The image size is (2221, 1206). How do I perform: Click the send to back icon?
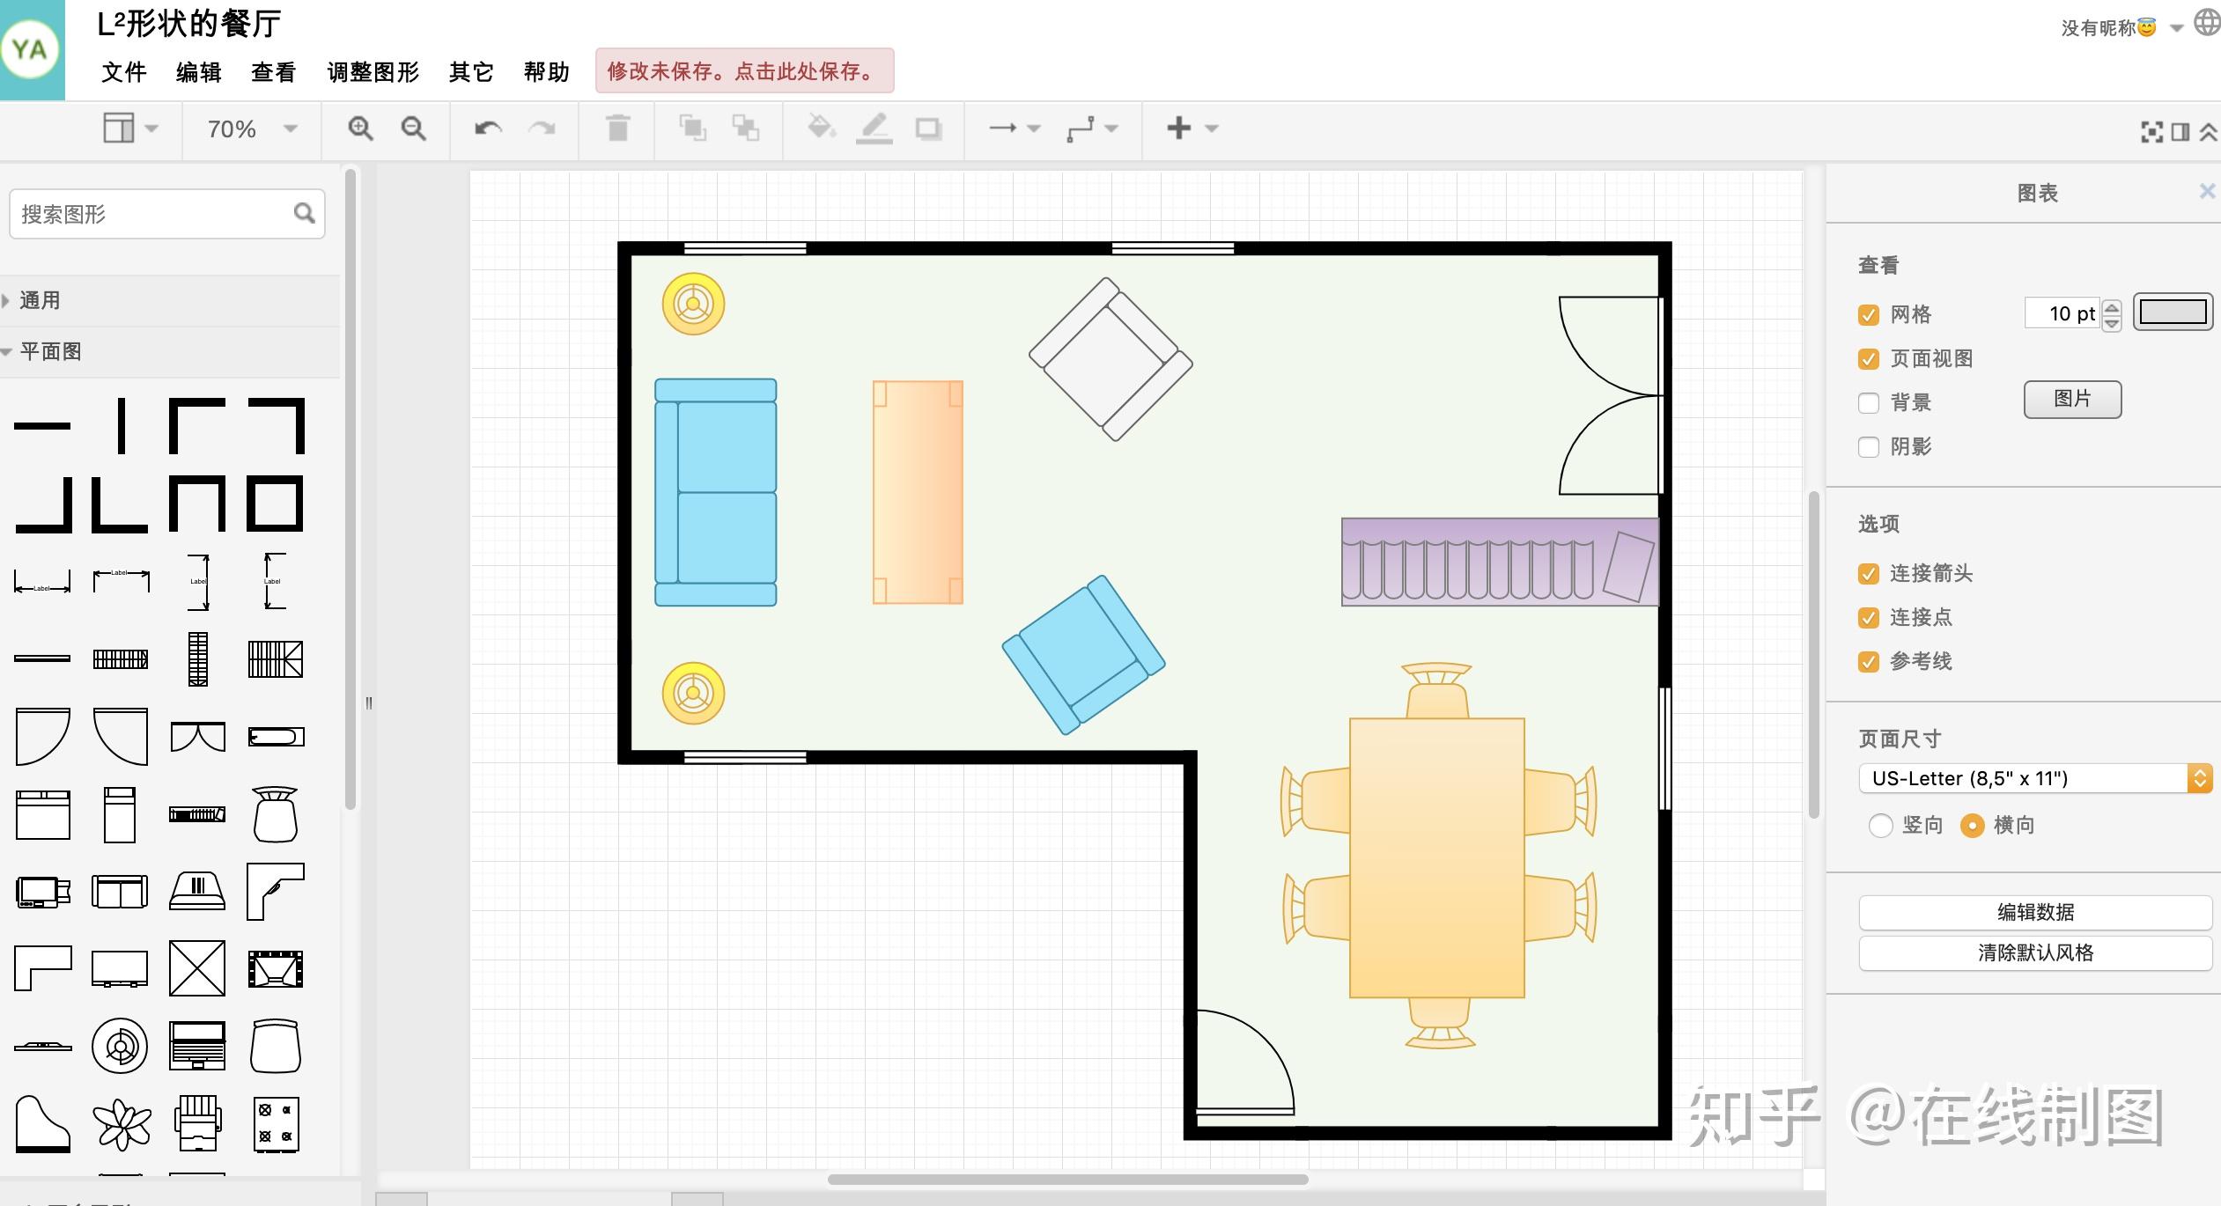tap(746, 129)
